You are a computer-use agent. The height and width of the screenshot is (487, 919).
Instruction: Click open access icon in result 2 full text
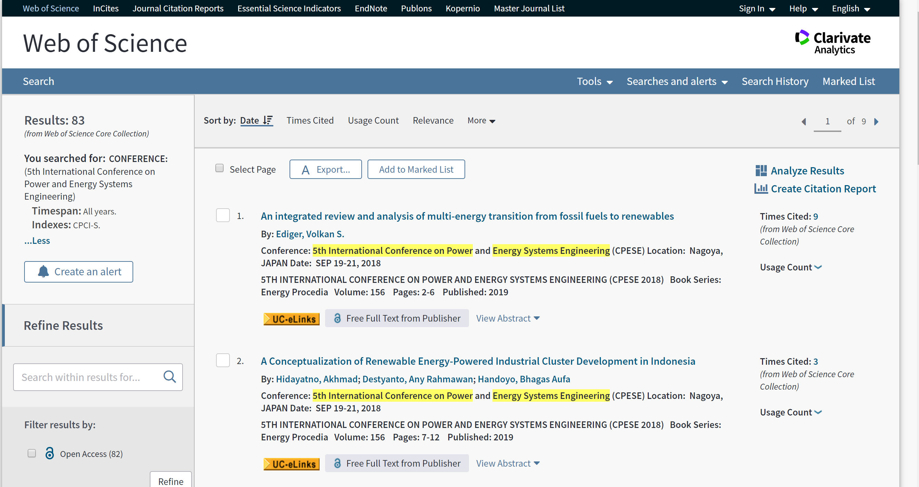click(x=337, y=463)
